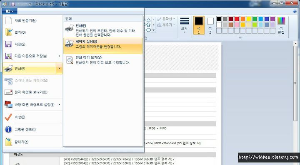Select the up arrow shape in gallery
The width and height of the screenshot is (300, 165).
(148, 25)
